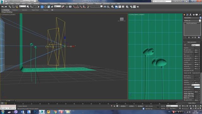
Task: Toggle auto guess vert tilt checkbox
Action: point(195,71)
